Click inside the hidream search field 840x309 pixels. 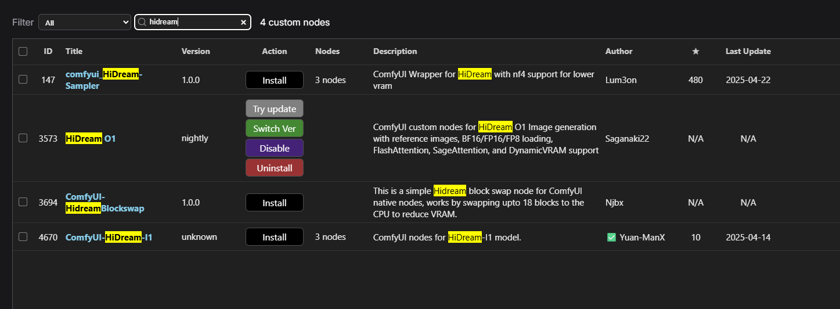click(193, 22)
